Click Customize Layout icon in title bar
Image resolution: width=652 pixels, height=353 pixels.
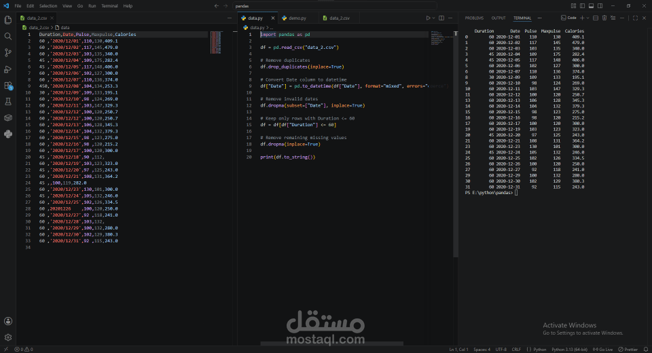[573, 6]
